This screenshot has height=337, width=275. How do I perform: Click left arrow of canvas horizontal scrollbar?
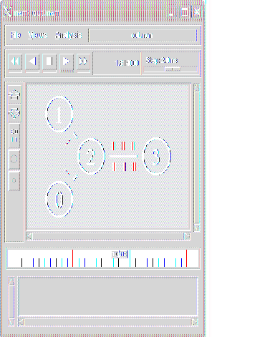pyautogui.click(x=29, y=236)
